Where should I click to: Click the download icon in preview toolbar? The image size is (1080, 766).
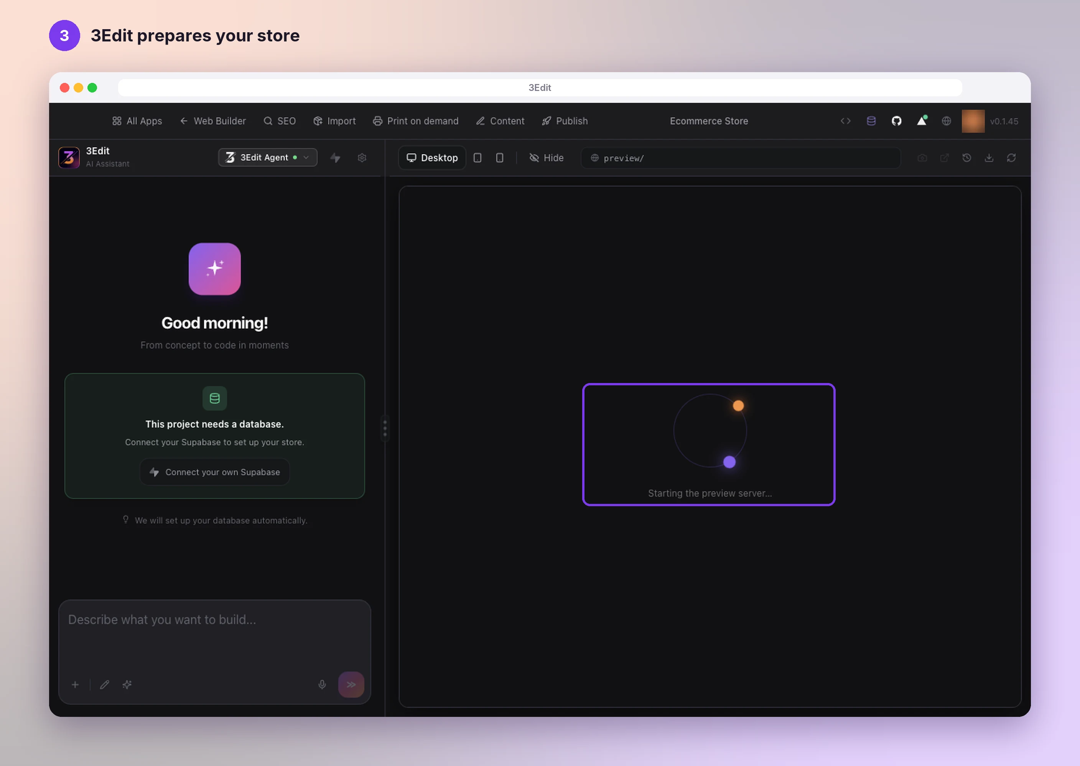pos(989,158)
